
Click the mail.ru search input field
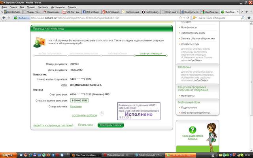coord(219,18)
